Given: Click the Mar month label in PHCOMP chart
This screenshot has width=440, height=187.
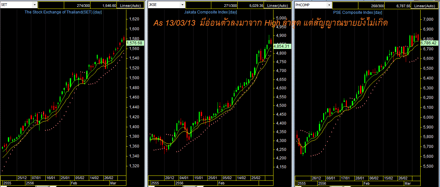Looking at the screenshot, I should tap(407, 183).
